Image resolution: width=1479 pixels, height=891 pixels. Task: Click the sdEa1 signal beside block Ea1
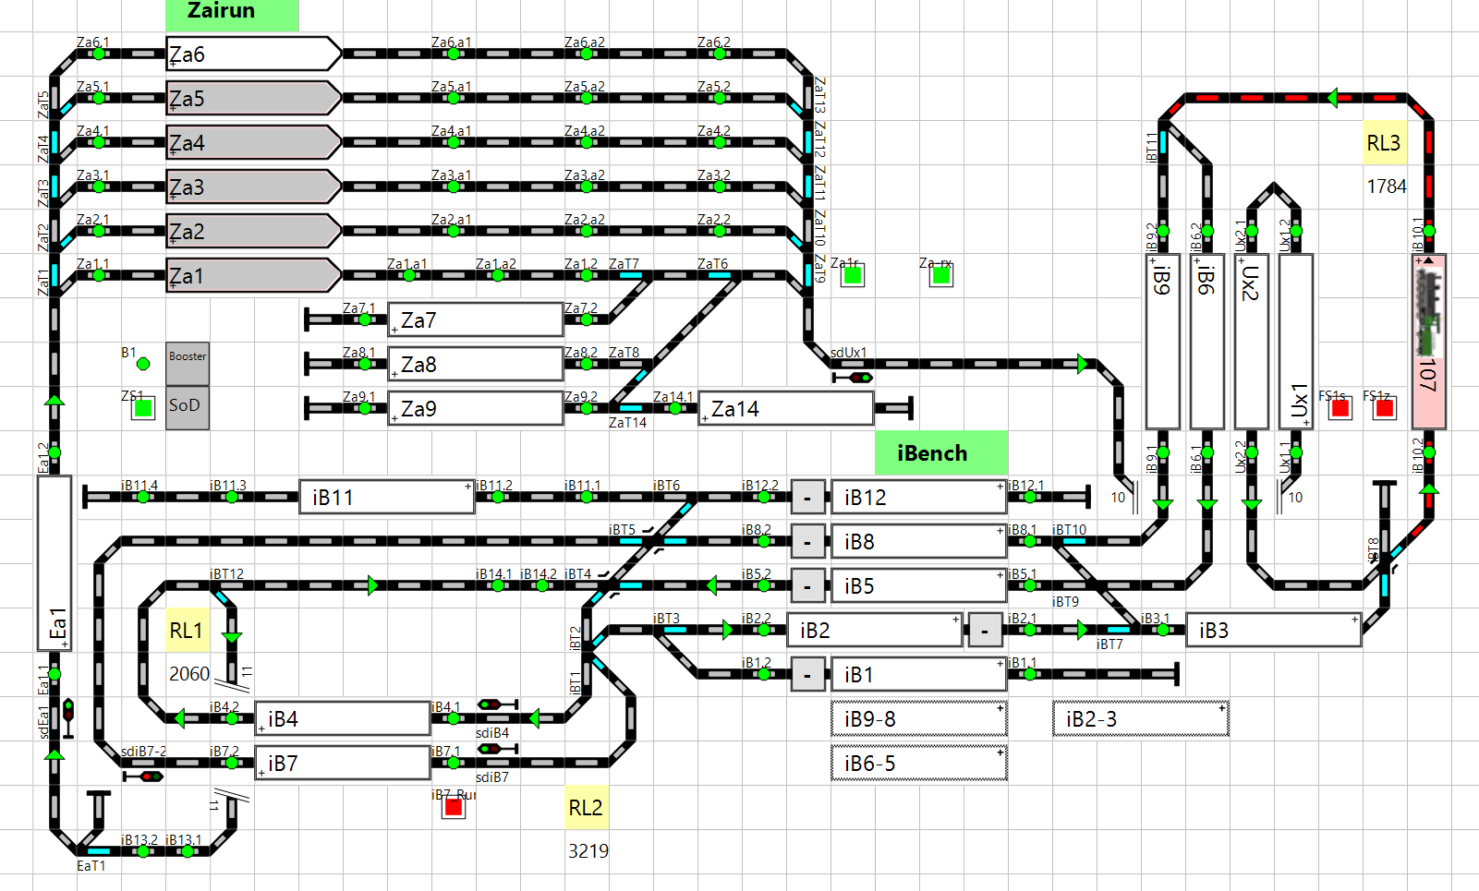point(68,717)
